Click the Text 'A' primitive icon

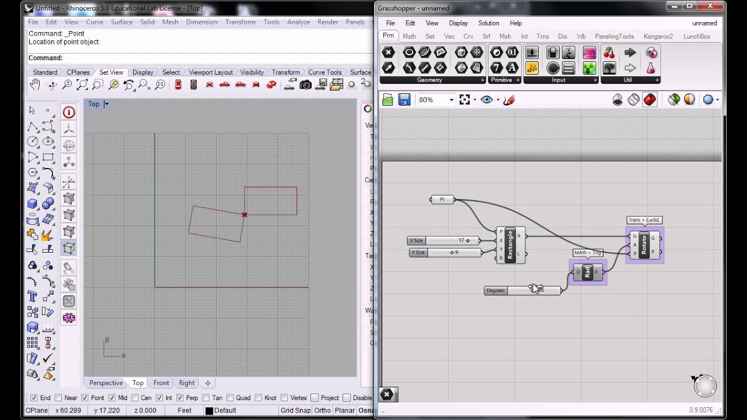click(x=512, y=68)
